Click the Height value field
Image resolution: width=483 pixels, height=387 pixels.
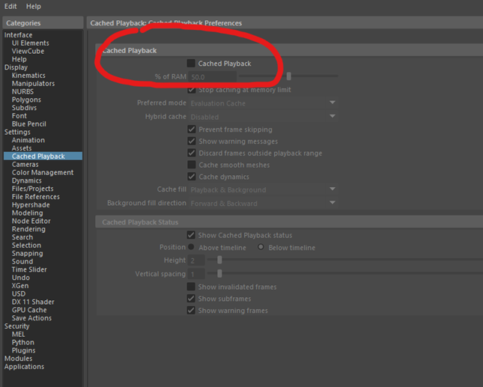tap(196, 260)
